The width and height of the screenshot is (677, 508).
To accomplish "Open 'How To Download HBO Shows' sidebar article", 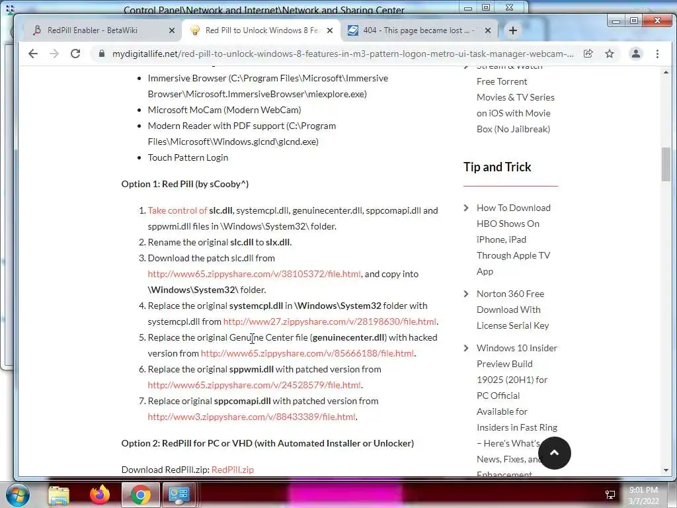I will pos(514,239).
